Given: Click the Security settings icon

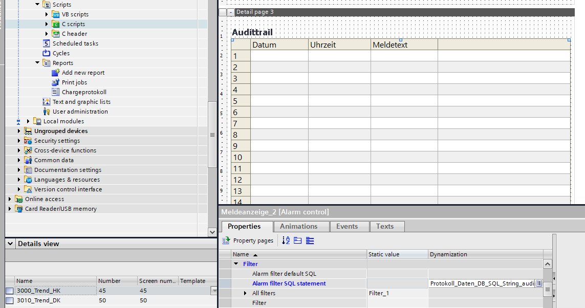Looking at the screenshot, I should [x=28, y=141].
